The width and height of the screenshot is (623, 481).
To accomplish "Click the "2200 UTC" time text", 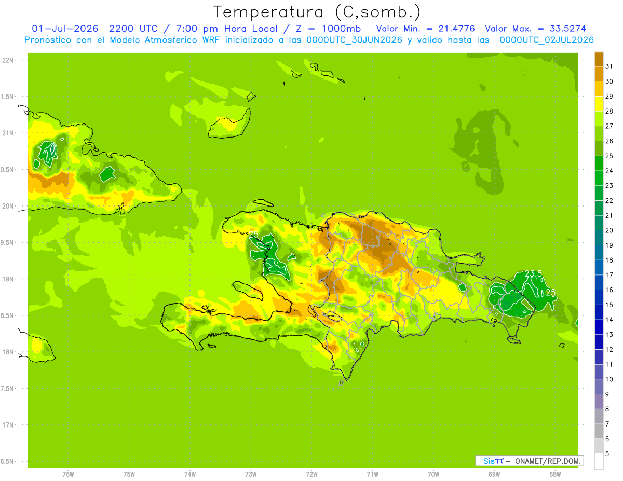I will (134, 29).
